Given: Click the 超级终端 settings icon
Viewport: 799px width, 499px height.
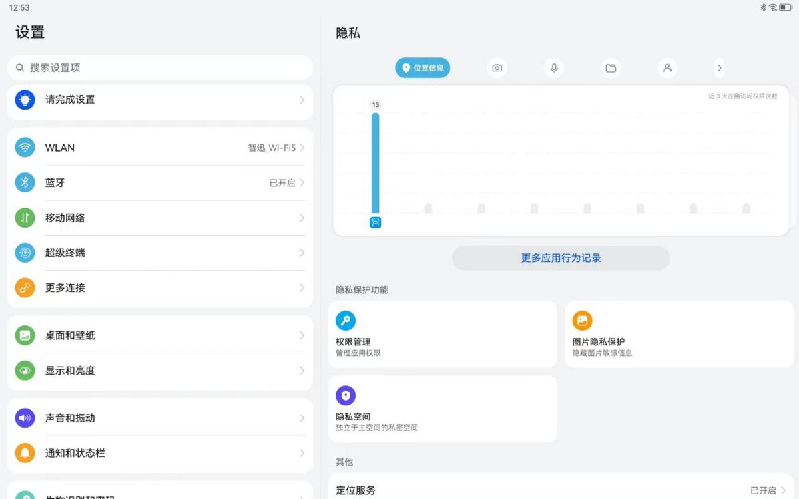Looking at the screenshot, I should 25,253.
